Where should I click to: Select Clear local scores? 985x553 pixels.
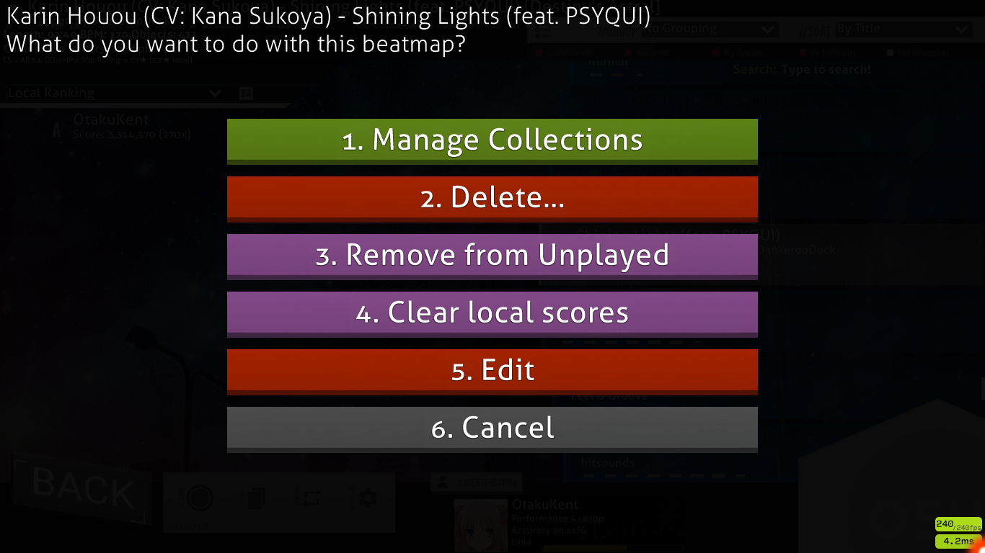click(x=492, y=314)
